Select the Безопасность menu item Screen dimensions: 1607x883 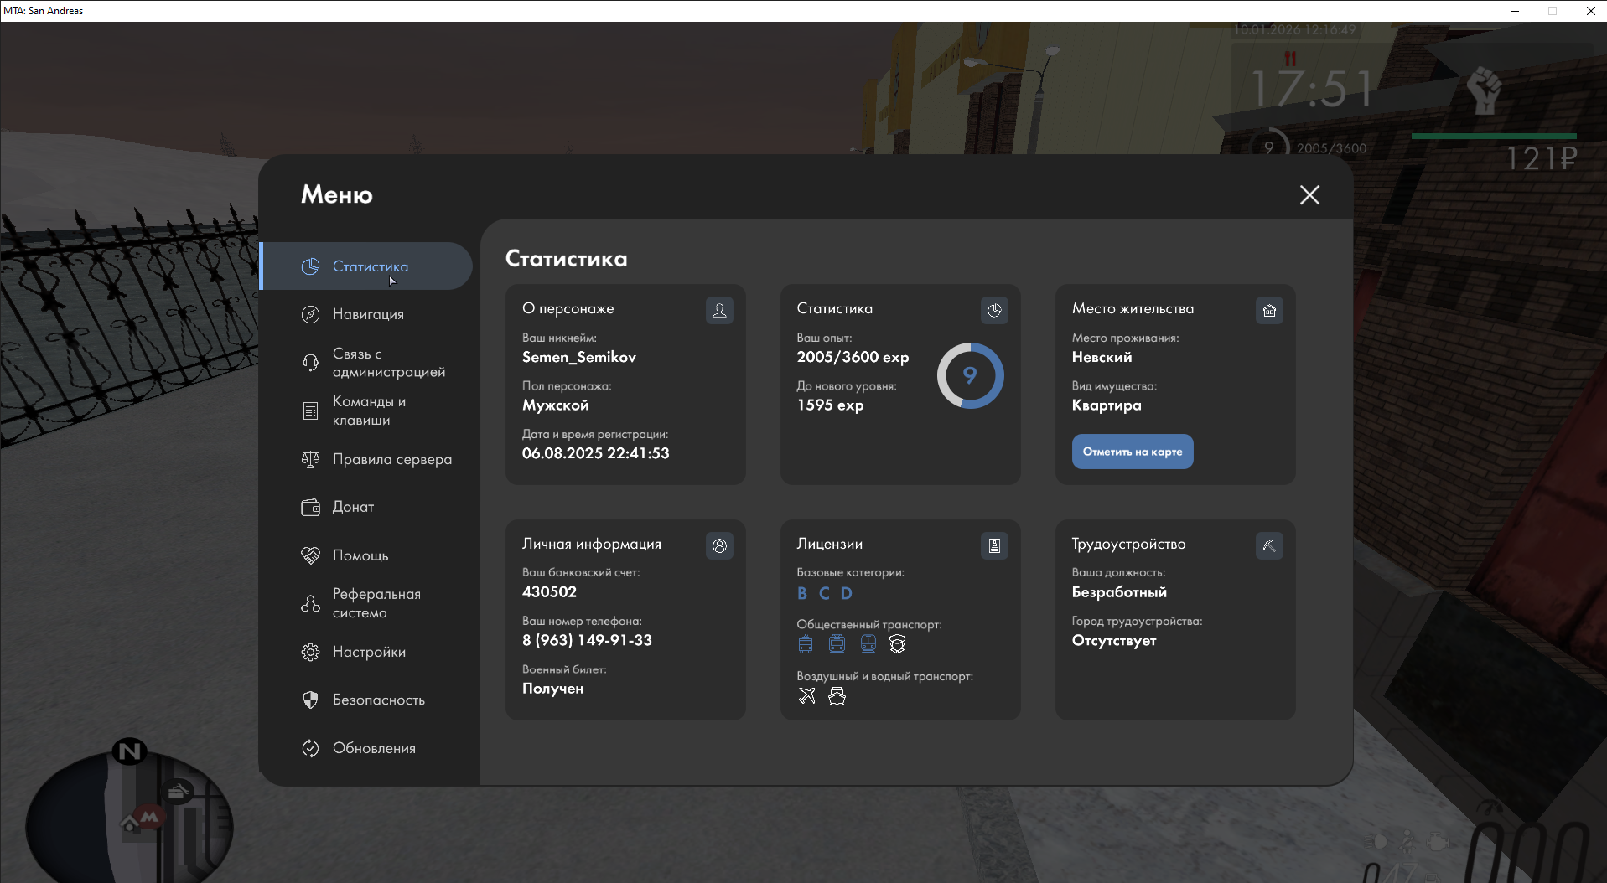(x=378, y=700)
